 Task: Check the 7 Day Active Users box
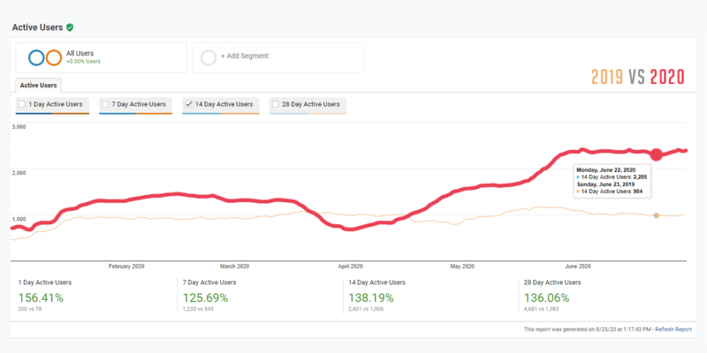106,105
